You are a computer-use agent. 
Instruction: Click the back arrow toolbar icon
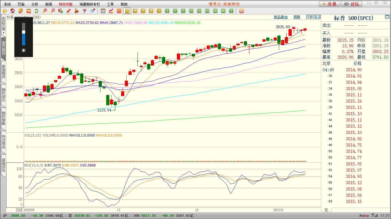pos(5,11)
